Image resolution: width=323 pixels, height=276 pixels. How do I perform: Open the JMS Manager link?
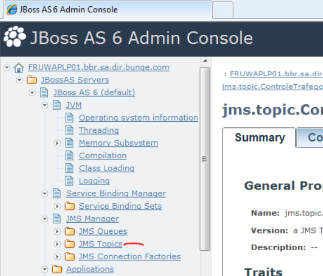(x=93, y=219)
